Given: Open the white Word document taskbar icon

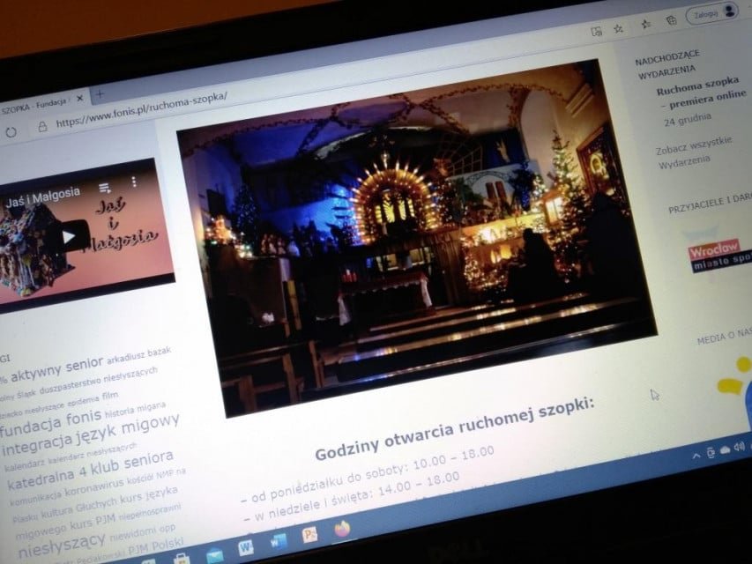Looking at the screenshot, I should (246, 547).
